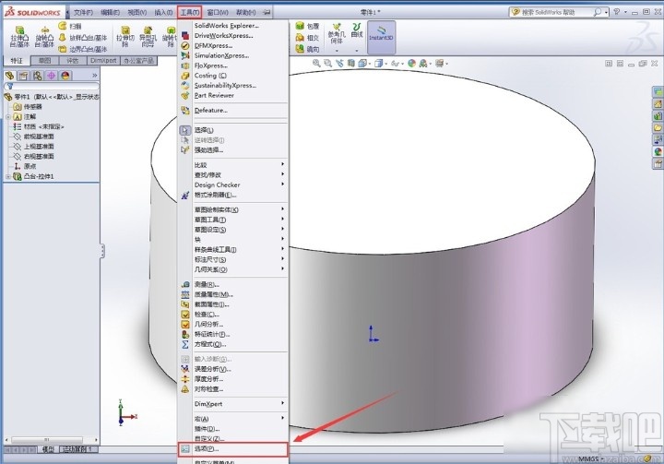664x464 pixels.
Task: Click 测量 measure menu entry
Action: coord(207,284)
